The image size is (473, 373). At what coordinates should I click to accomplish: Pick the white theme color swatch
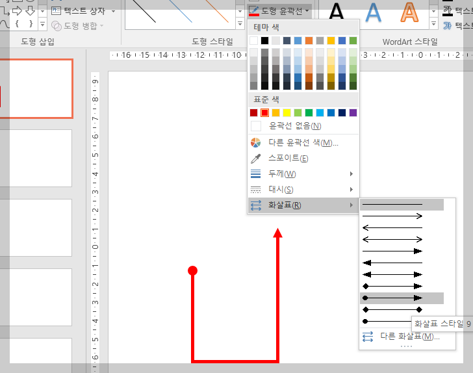coord(253,40)
